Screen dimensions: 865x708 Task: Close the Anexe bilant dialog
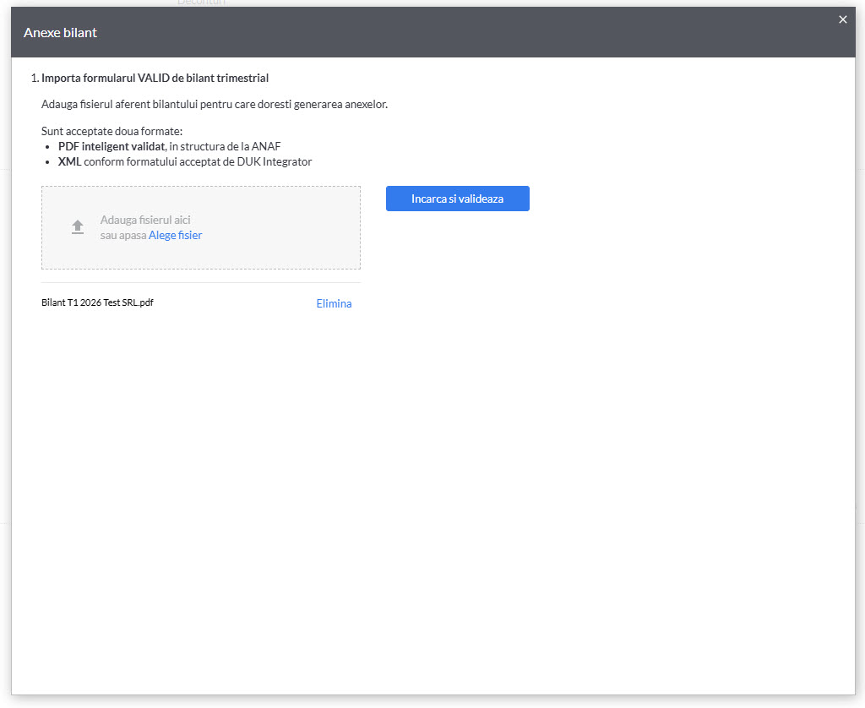pos(842,20)
